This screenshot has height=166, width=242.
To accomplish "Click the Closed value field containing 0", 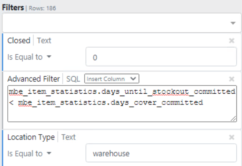I will (x=161, y=57).
